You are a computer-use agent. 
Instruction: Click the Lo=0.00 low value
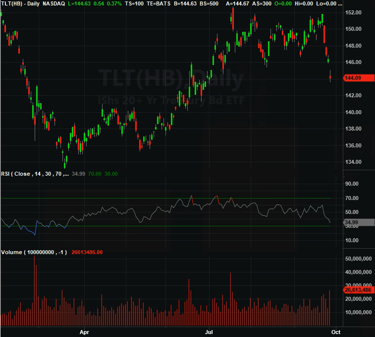[x=326, y=3]
